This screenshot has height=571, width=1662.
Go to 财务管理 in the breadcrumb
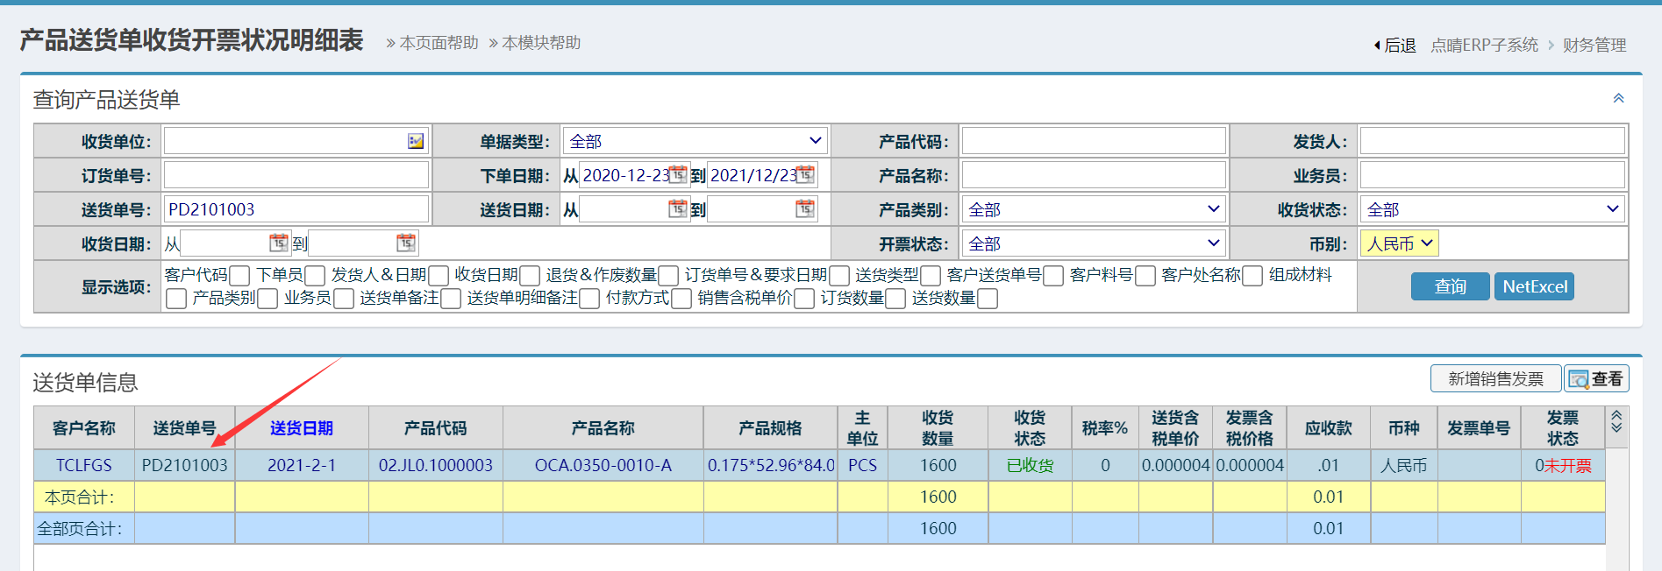point(1594,45)
